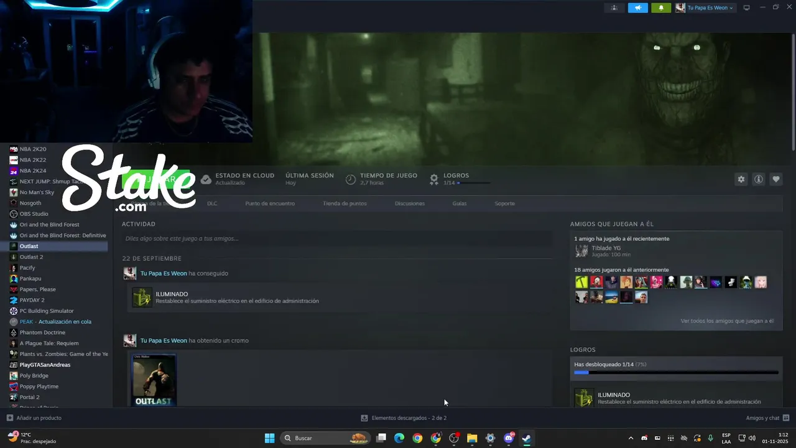
Task: Click the playtime clock icon
Action: point(351,179)
